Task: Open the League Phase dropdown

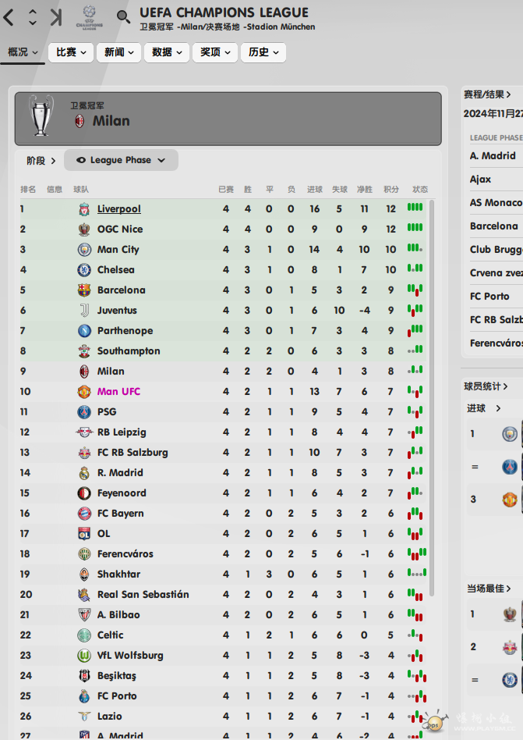Action: point(121,161)
